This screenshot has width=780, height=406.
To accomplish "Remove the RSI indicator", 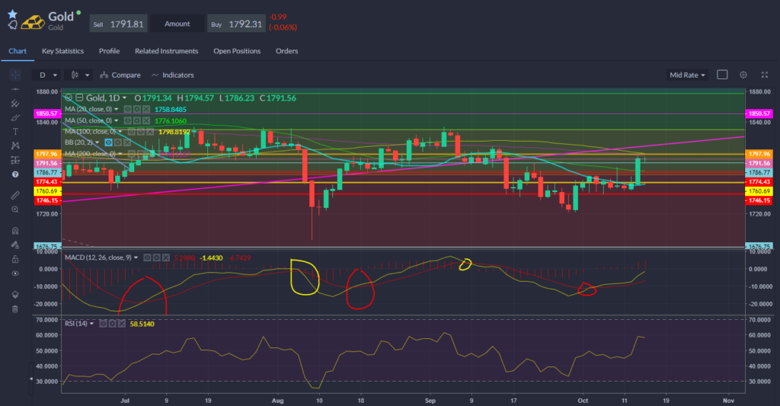I will click(x=122, y=324).
